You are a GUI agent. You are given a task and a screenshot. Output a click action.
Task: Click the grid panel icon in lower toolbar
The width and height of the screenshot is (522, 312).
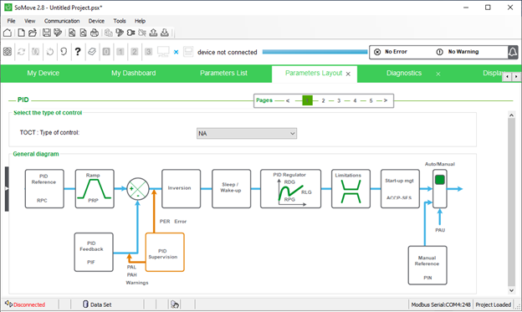[x=8, y=52]
